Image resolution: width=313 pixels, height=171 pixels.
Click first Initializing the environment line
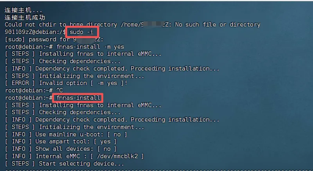point(75,76)
